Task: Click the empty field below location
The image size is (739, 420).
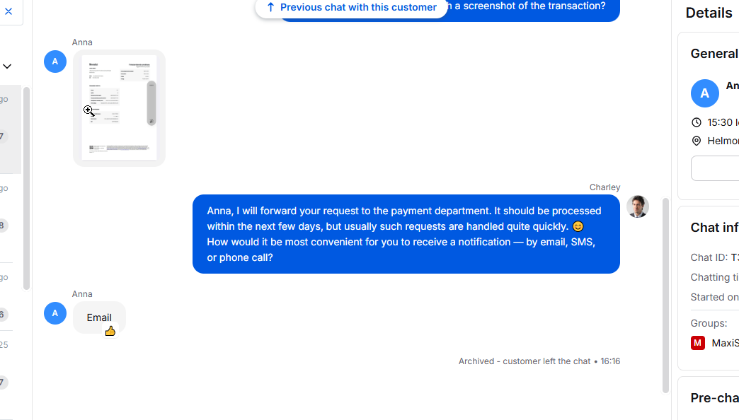Action: [x=715, y=168]
